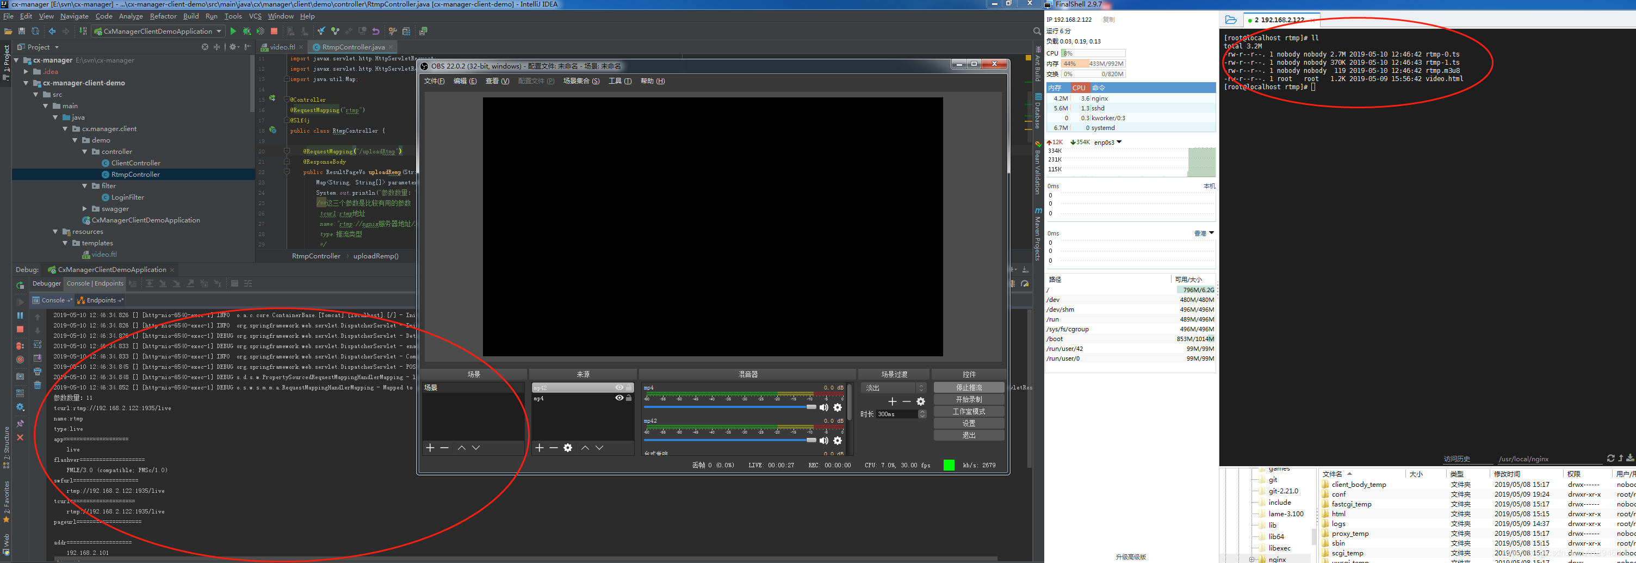
Task: Open OBS 文件(F) menu
Action: click(x=435, y=82)
